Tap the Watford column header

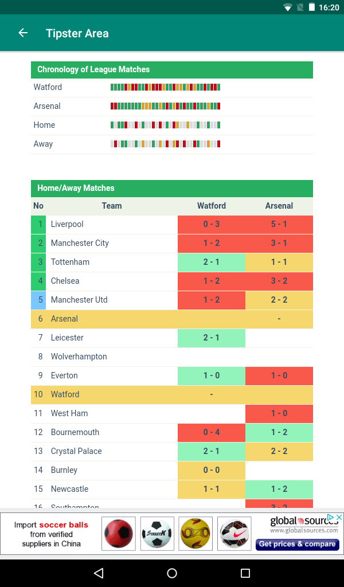(212, 206)
